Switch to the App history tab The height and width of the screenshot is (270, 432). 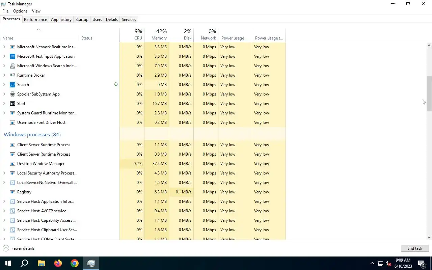[x=61, y=20]
